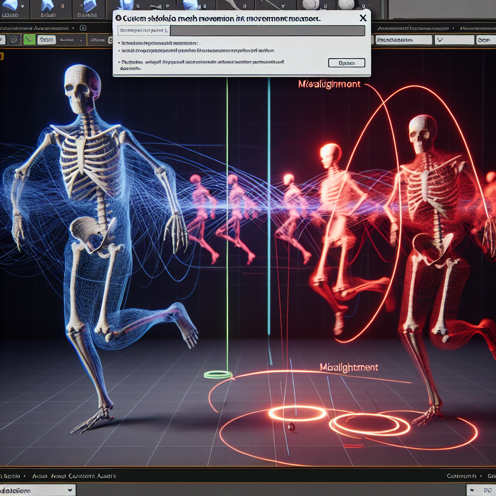Open the upper-right toolbar combo box left of the chevron

[x=403, y=40]
